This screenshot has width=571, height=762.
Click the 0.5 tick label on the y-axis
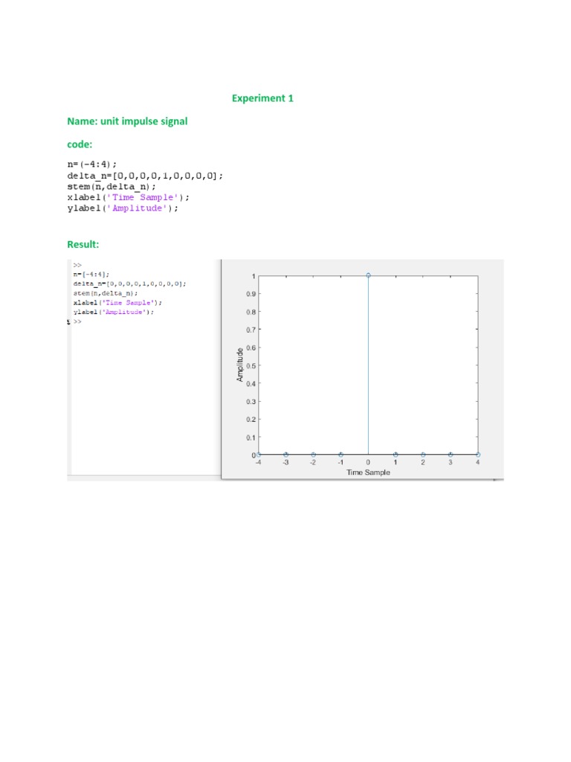coord(251,365)
